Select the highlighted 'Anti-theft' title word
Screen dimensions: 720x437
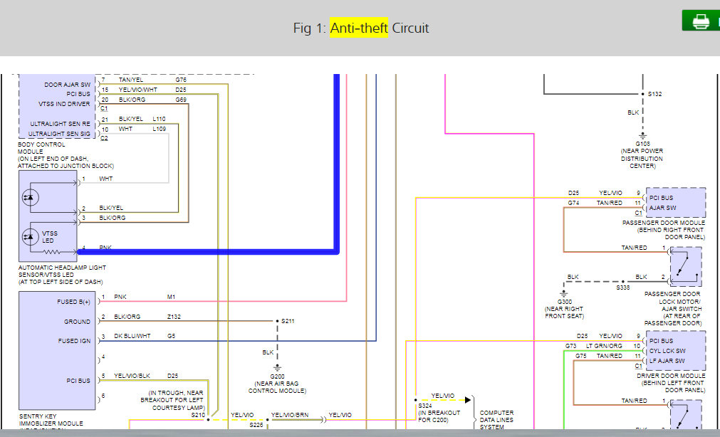coord(359,28)
